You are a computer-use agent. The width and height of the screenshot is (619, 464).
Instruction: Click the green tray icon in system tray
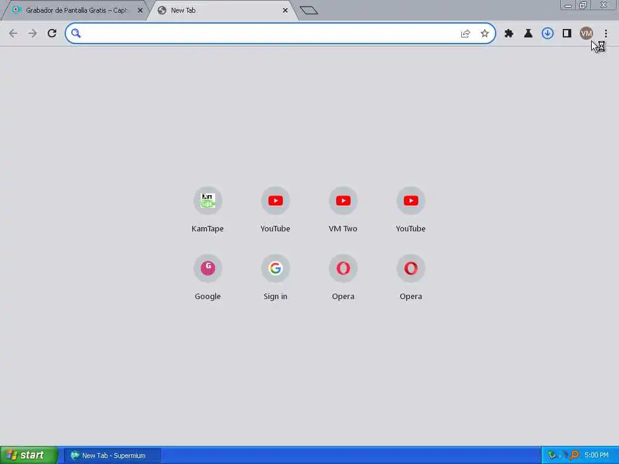[552, 456]
